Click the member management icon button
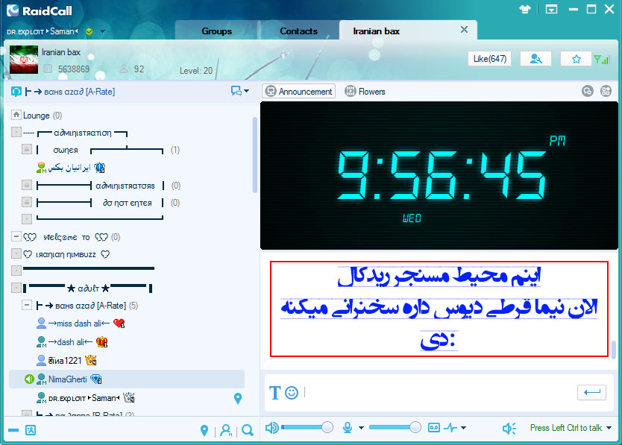622x445 pixels. click(536, 59)
